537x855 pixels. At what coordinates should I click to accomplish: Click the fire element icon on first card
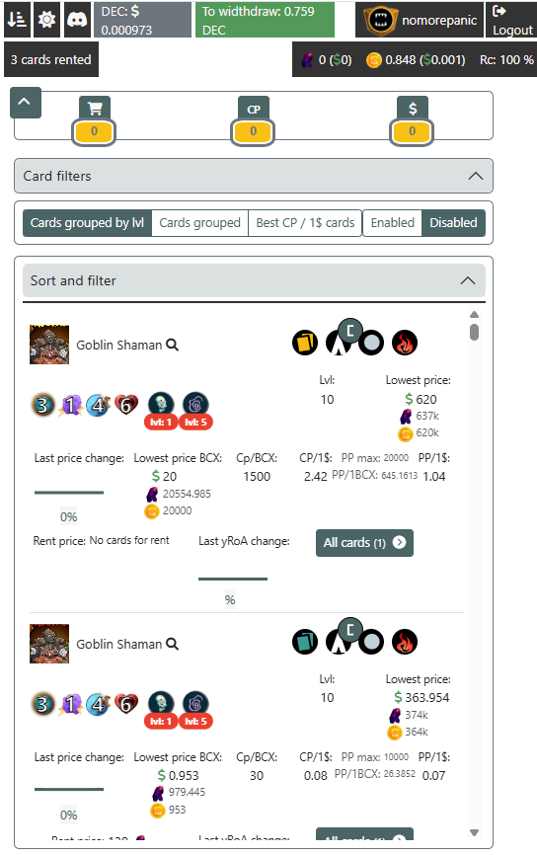click(405, 343)
